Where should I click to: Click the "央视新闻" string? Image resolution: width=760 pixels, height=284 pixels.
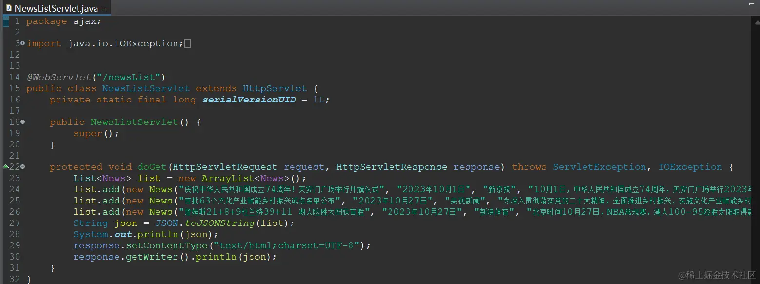pyautogui.click(x=466, y=201)
